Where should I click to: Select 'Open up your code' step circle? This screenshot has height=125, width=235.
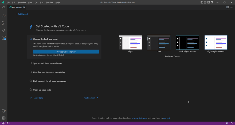31,90
